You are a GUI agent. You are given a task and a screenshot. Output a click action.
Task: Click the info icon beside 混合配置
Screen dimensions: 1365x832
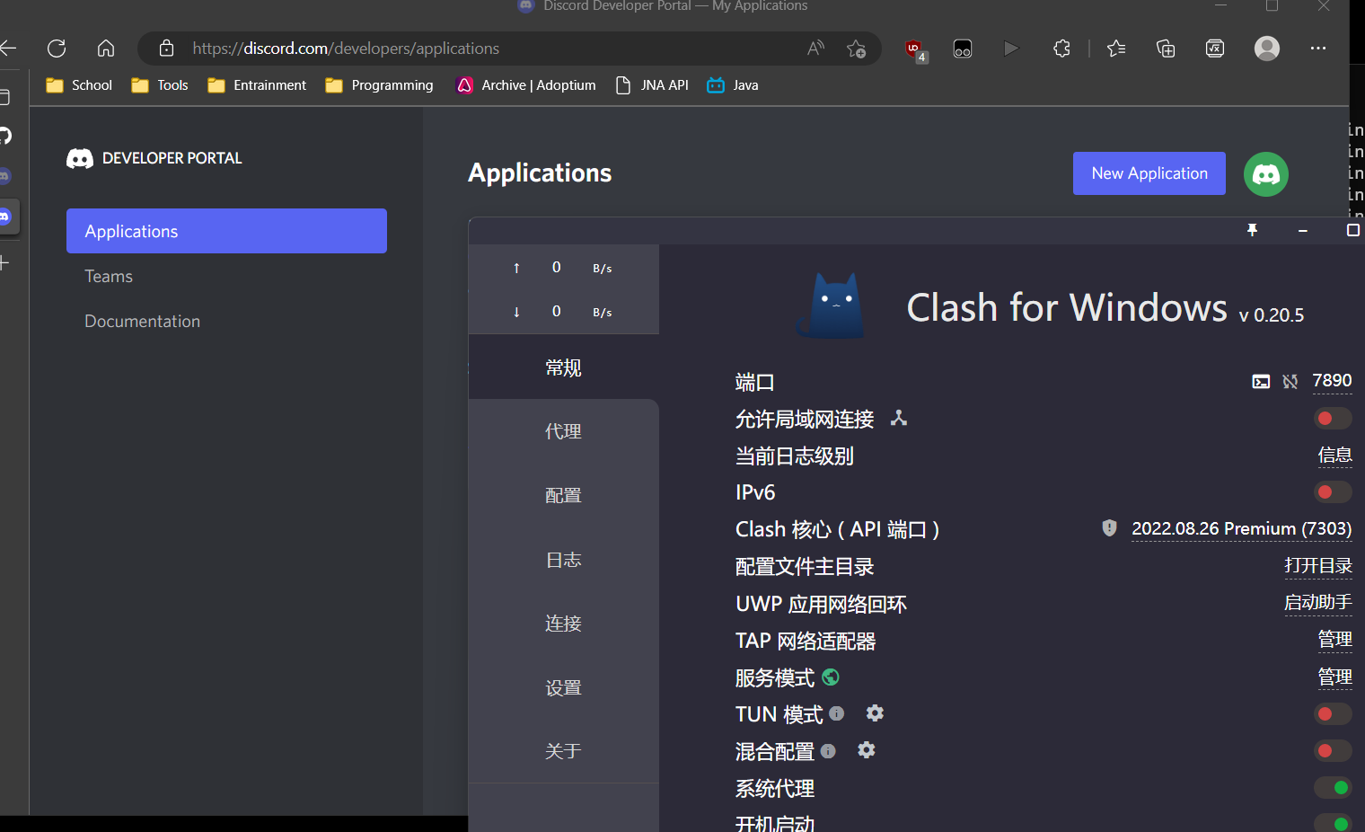point(828,750)
